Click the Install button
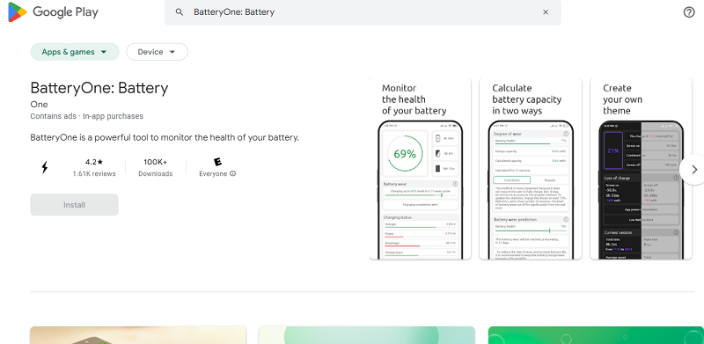The width and height of the screenshot is (704, 344). click(x=75, y=205)
